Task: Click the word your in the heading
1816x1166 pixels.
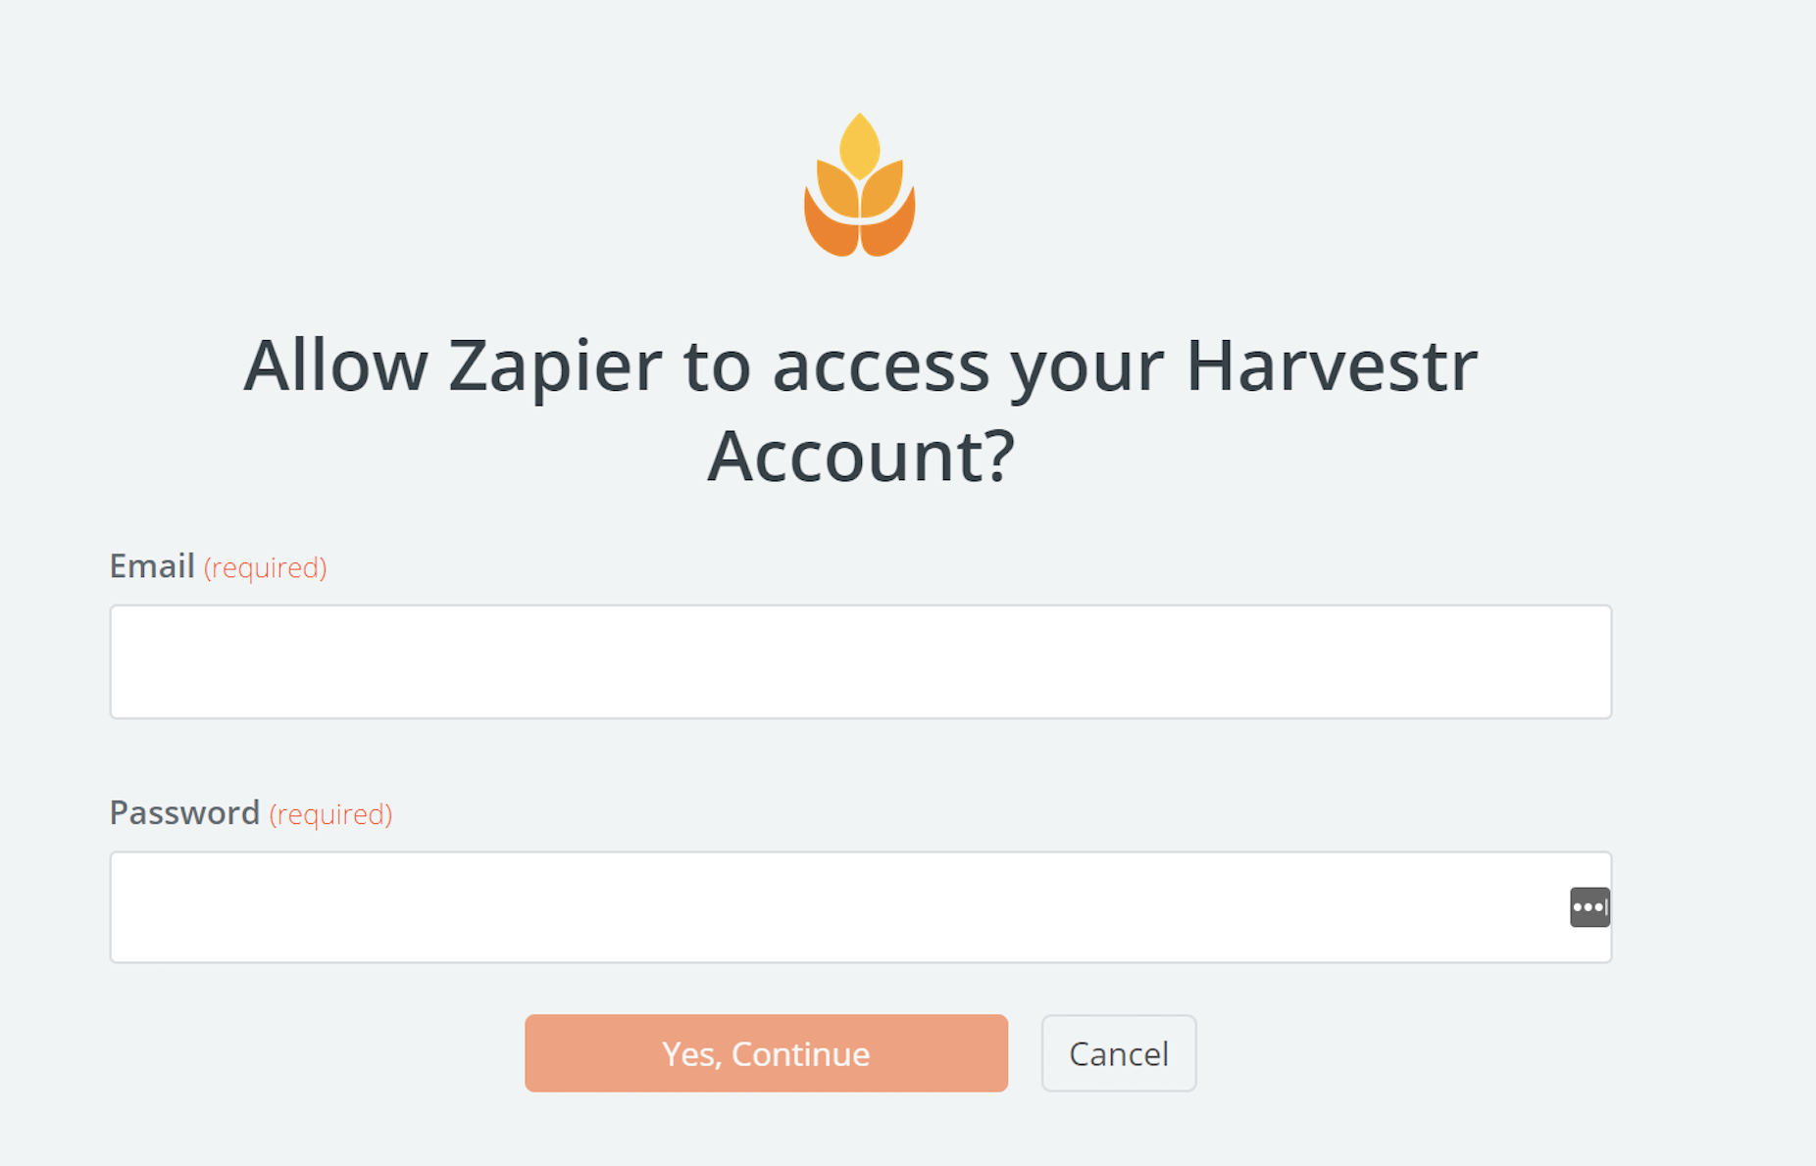Action: [1087, 373]
